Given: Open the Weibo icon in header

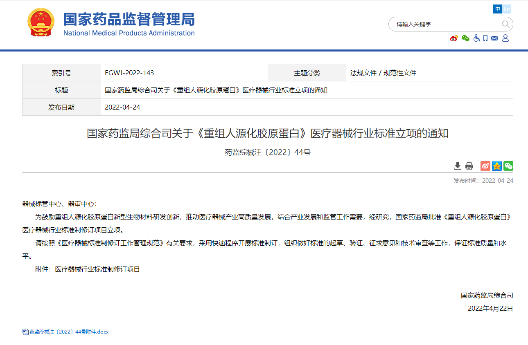Looking at the screenshot, I should 454,38.
